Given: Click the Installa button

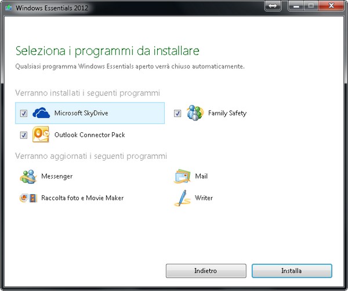Looking at the screenshot, I should (292, 271).
